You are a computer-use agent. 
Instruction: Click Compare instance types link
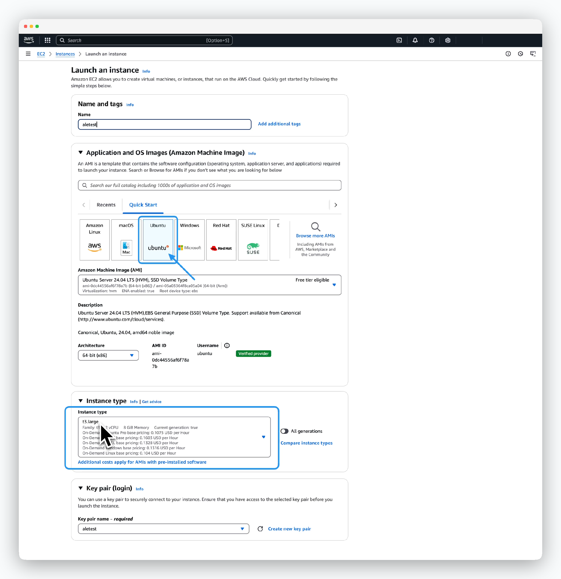click(x=307, y=443)
